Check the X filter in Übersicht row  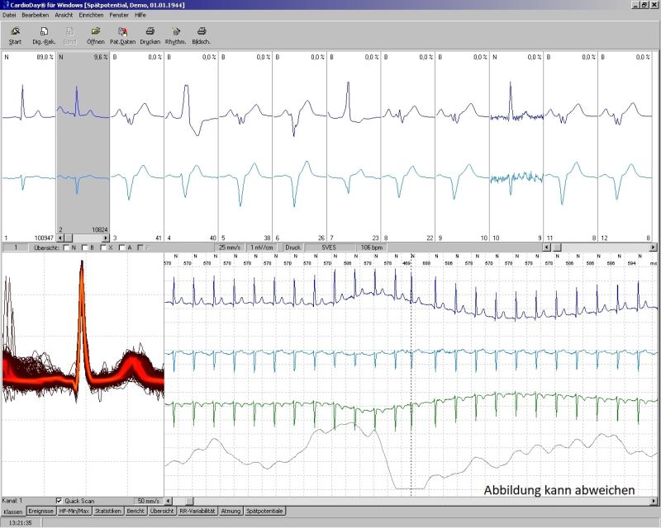[x=104, y=247]
